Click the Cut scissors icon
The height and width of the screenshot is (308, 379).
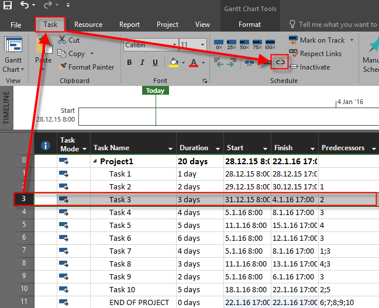[63, 40]
